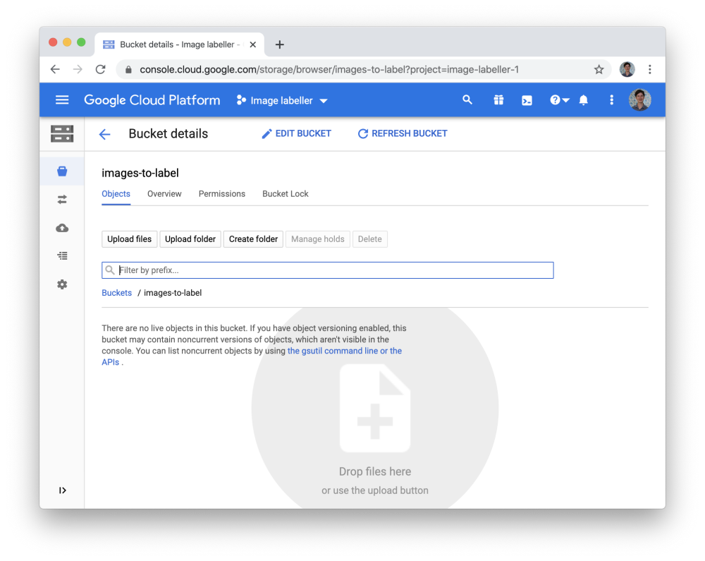The height and width of the screenshot is (561, 705).
Task: Open the hamburger navigation menu
Action: click(62, 100)
